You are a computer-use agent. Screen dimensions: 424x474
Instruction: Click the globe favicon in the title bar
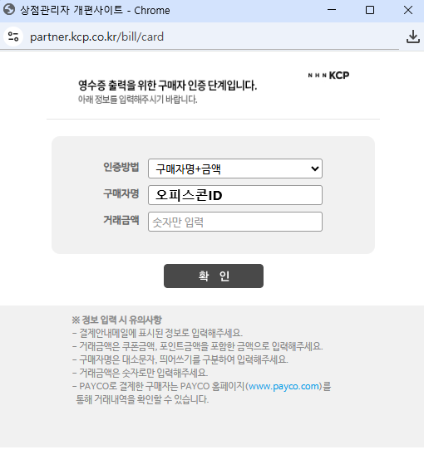[9, 10]
